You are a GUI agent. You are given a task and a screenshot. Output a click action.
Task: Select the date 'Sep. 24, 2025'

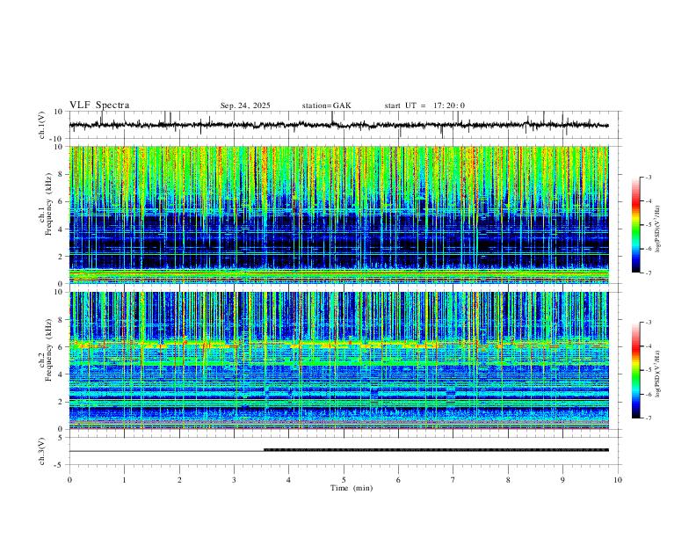[x=245, y=105]
